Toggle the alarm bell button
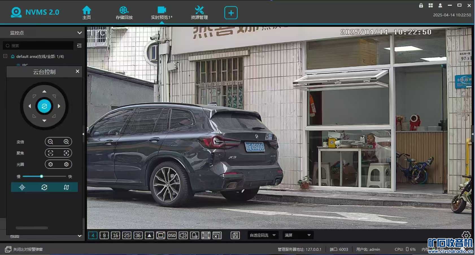The height and width of the screenshot is (255, 475). tap(195, 235)
